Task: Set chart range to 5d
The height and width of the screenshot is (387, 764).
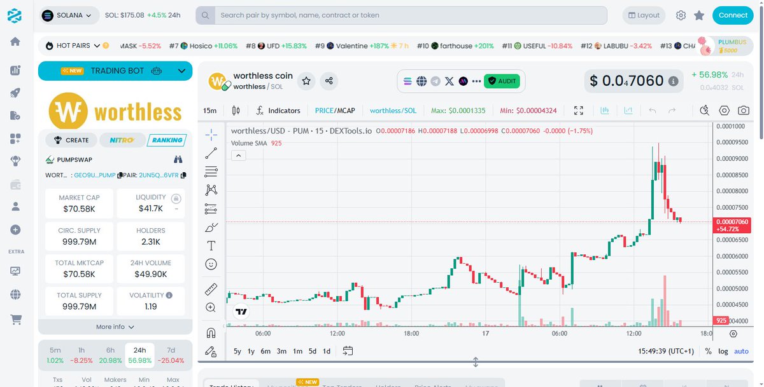Action: (x=312, y=351)
